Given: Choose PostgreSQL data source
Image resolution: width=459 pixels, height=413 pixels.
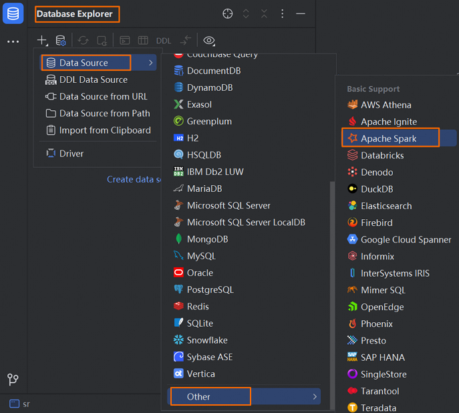Looking at the screenshot, I should [x=244, y=290].
